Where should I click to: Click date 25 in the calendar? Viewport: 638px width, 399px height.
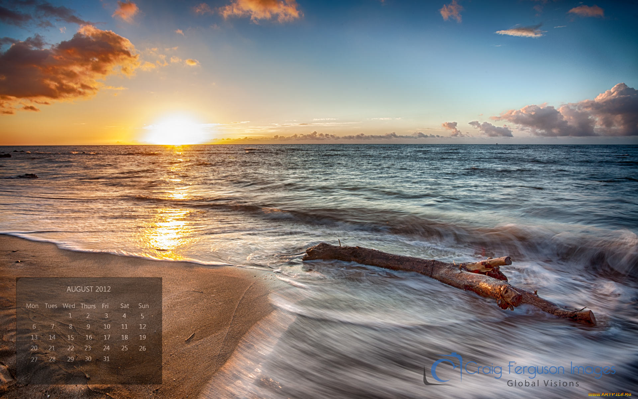(124, 348)
